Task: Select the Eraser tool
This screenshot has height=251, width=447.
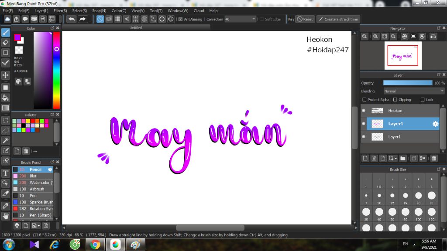Action: point(5,43)
